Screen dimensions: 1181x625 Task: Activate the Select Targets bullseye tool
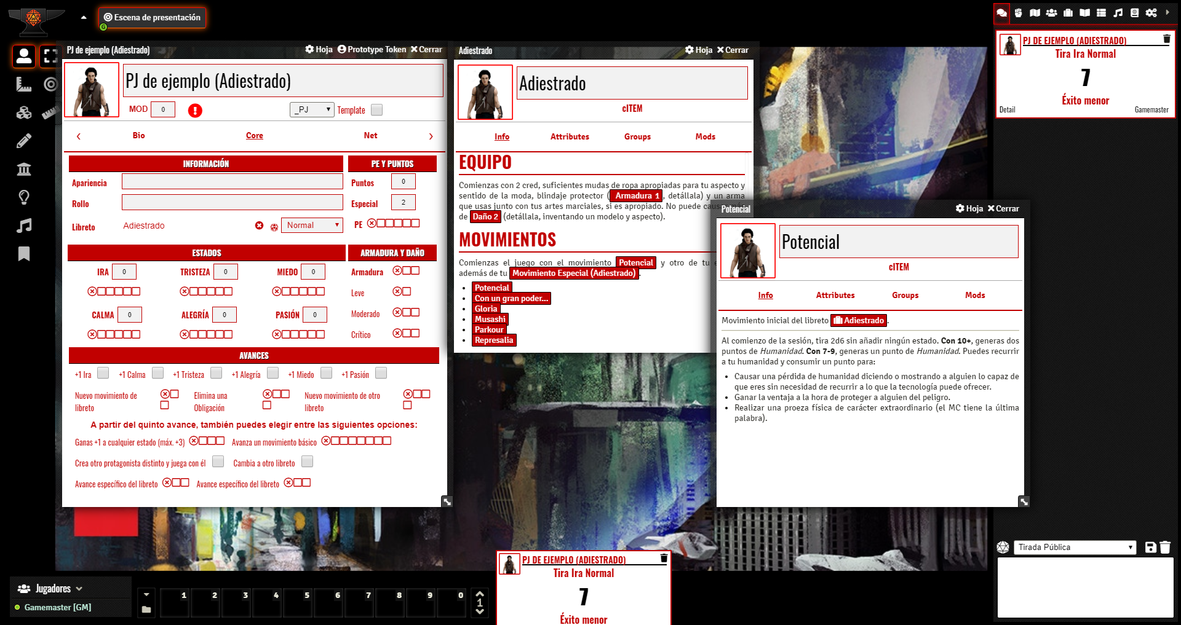50,84
